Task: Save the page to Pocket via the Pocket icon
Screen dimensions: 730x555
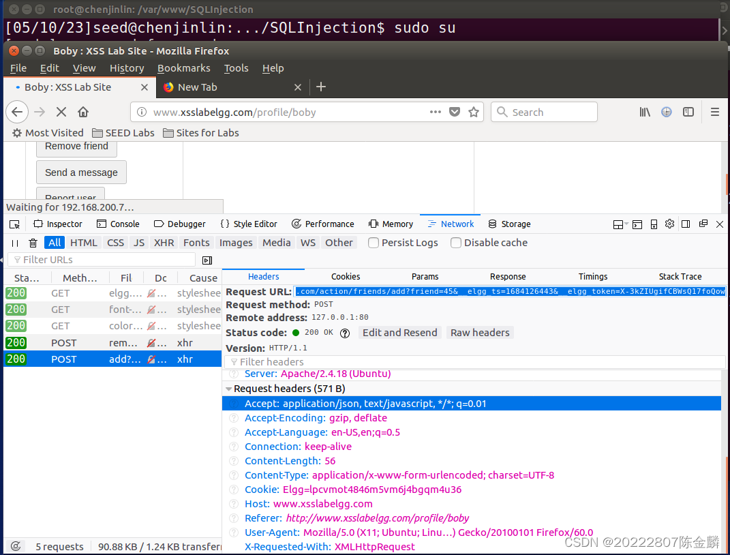Action: click(455, 112)
